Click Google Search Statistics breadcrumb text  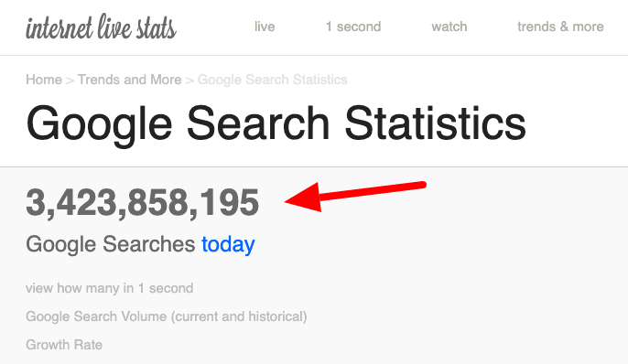click(x=273, y=80)
